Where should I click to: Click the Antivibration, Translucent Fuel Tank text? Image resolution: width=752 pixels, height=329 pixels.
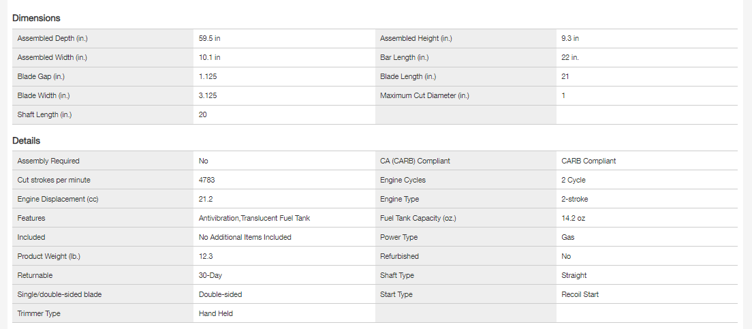coord(254,218)
